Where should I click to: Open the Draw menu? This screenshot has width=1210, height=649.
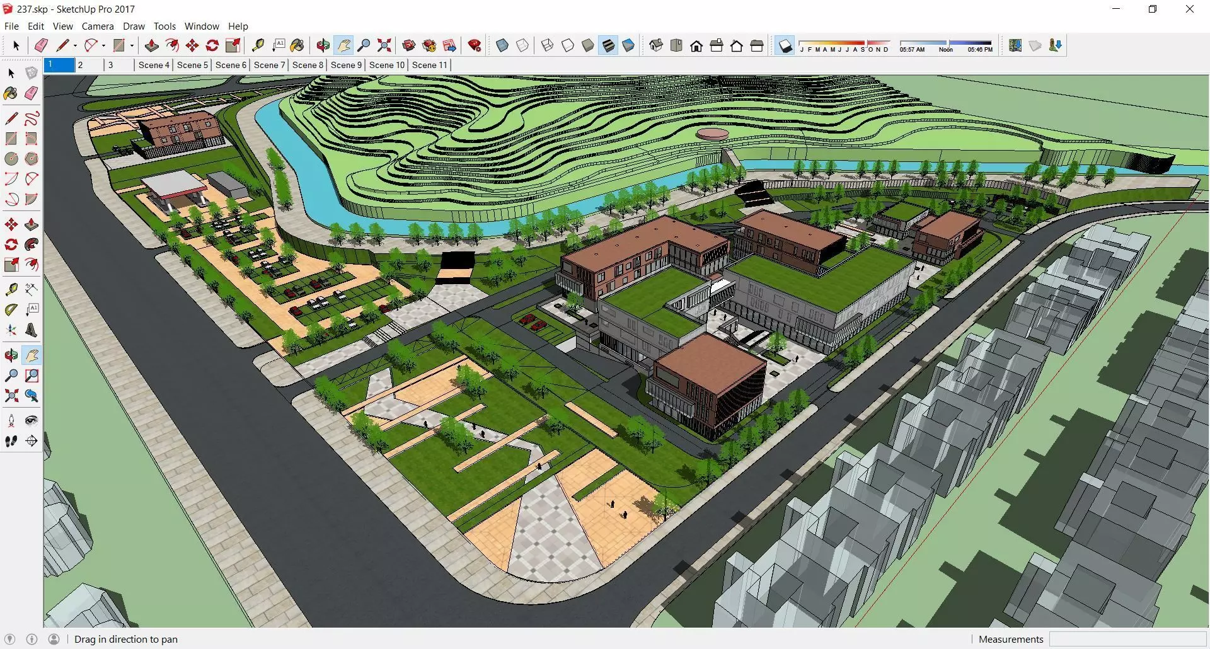pos(134,26)
